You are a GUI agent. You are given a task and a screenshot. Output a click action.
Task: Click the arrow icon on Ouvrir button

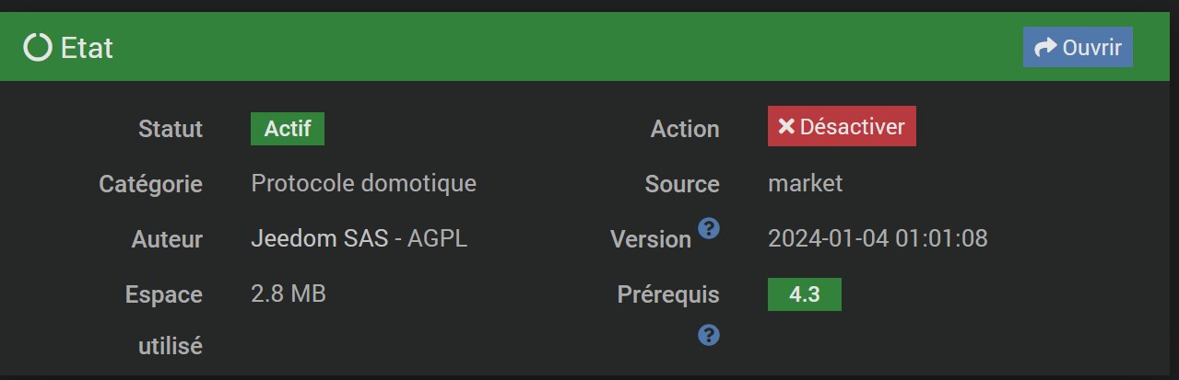click(1045, 48)
